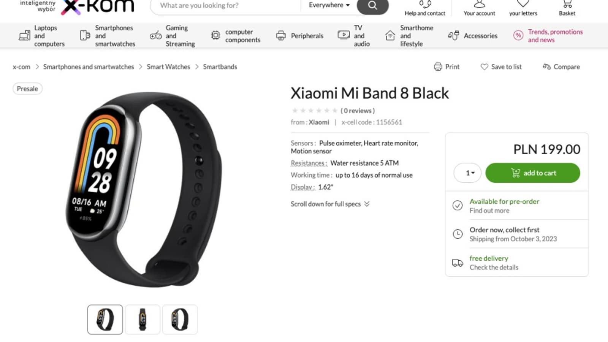Open the Peripherals category menu
This screenshot has width=608, height=342.
[300, 36]
